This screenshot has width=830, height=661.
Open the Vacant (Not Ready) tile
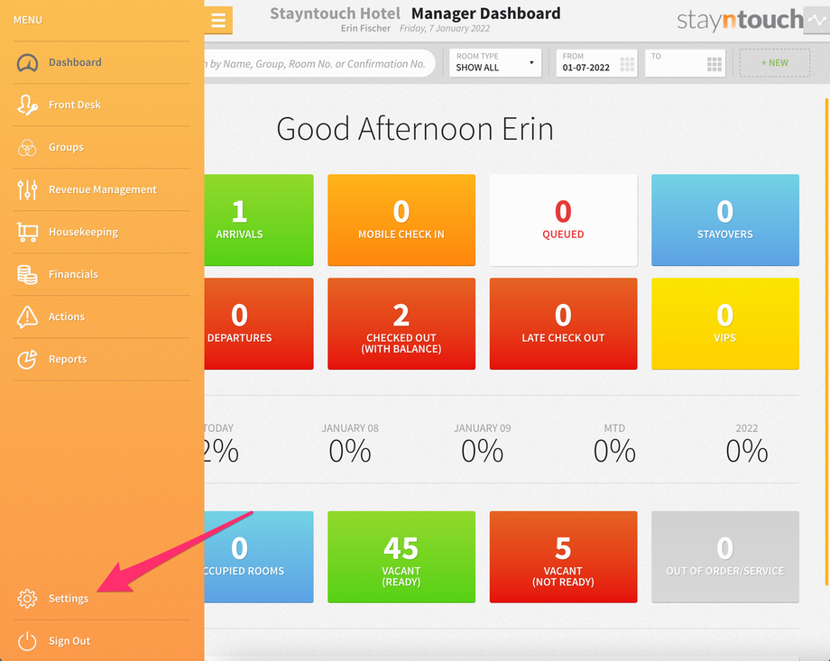click(x=563, y=556)
